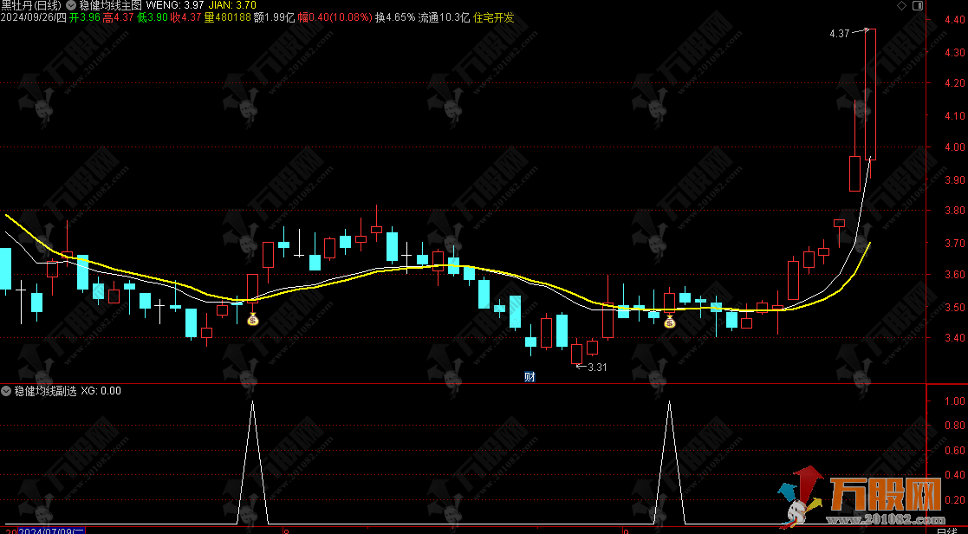
Task: Open the blue 财 financial marker
Action: click(x=529, y=376)
